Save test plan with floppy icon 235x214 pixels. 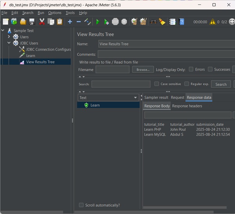[32, 22]
